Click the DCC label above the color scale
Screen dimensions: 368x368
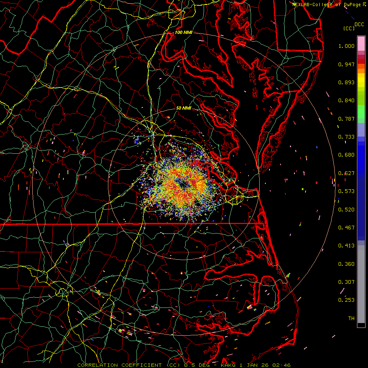[359, 25]
